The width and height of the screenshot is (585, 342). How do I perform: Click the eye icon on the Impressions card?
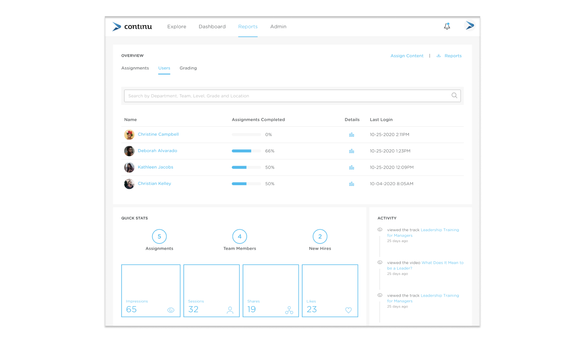[x=171, y=310]
